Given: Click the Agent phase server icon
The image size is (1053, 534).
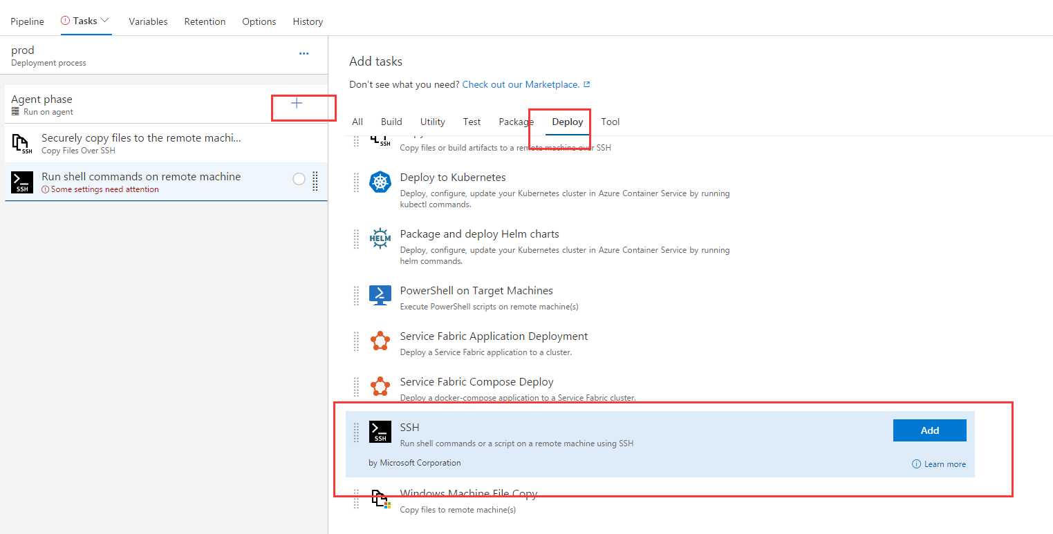Looking at the screenshot, I should coord(15,112).
